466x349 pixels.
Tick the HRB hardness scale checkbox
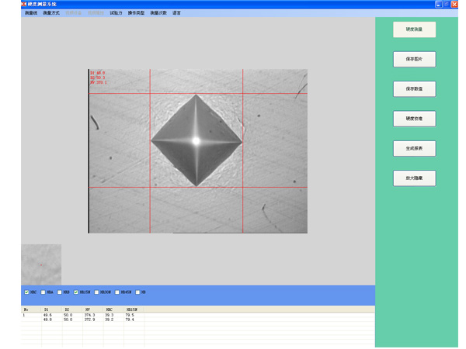(x=60, y=292)
